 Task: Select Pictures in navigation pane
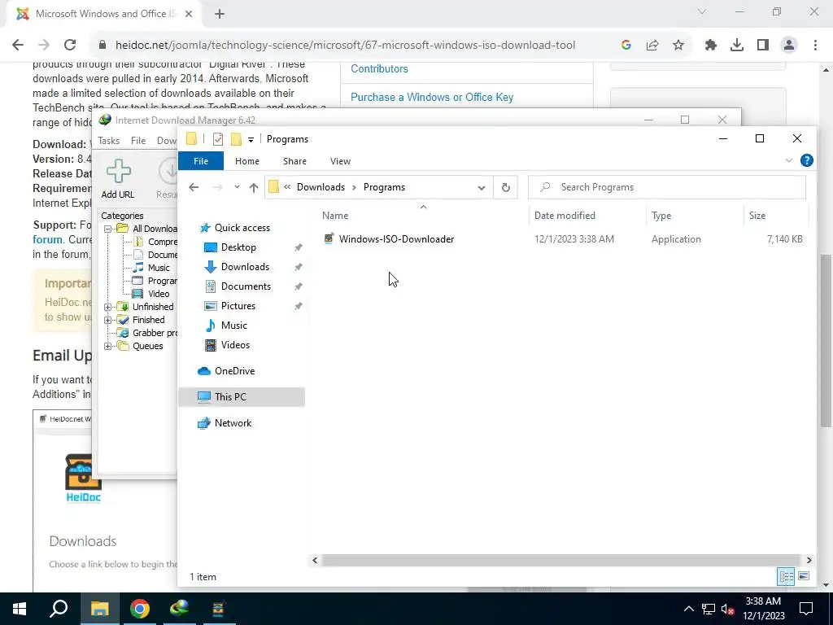tap(238, 306)
